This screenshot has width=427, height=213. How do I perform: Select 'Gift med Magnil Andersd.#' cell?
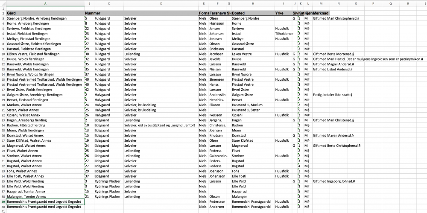[x=333, y=64]
